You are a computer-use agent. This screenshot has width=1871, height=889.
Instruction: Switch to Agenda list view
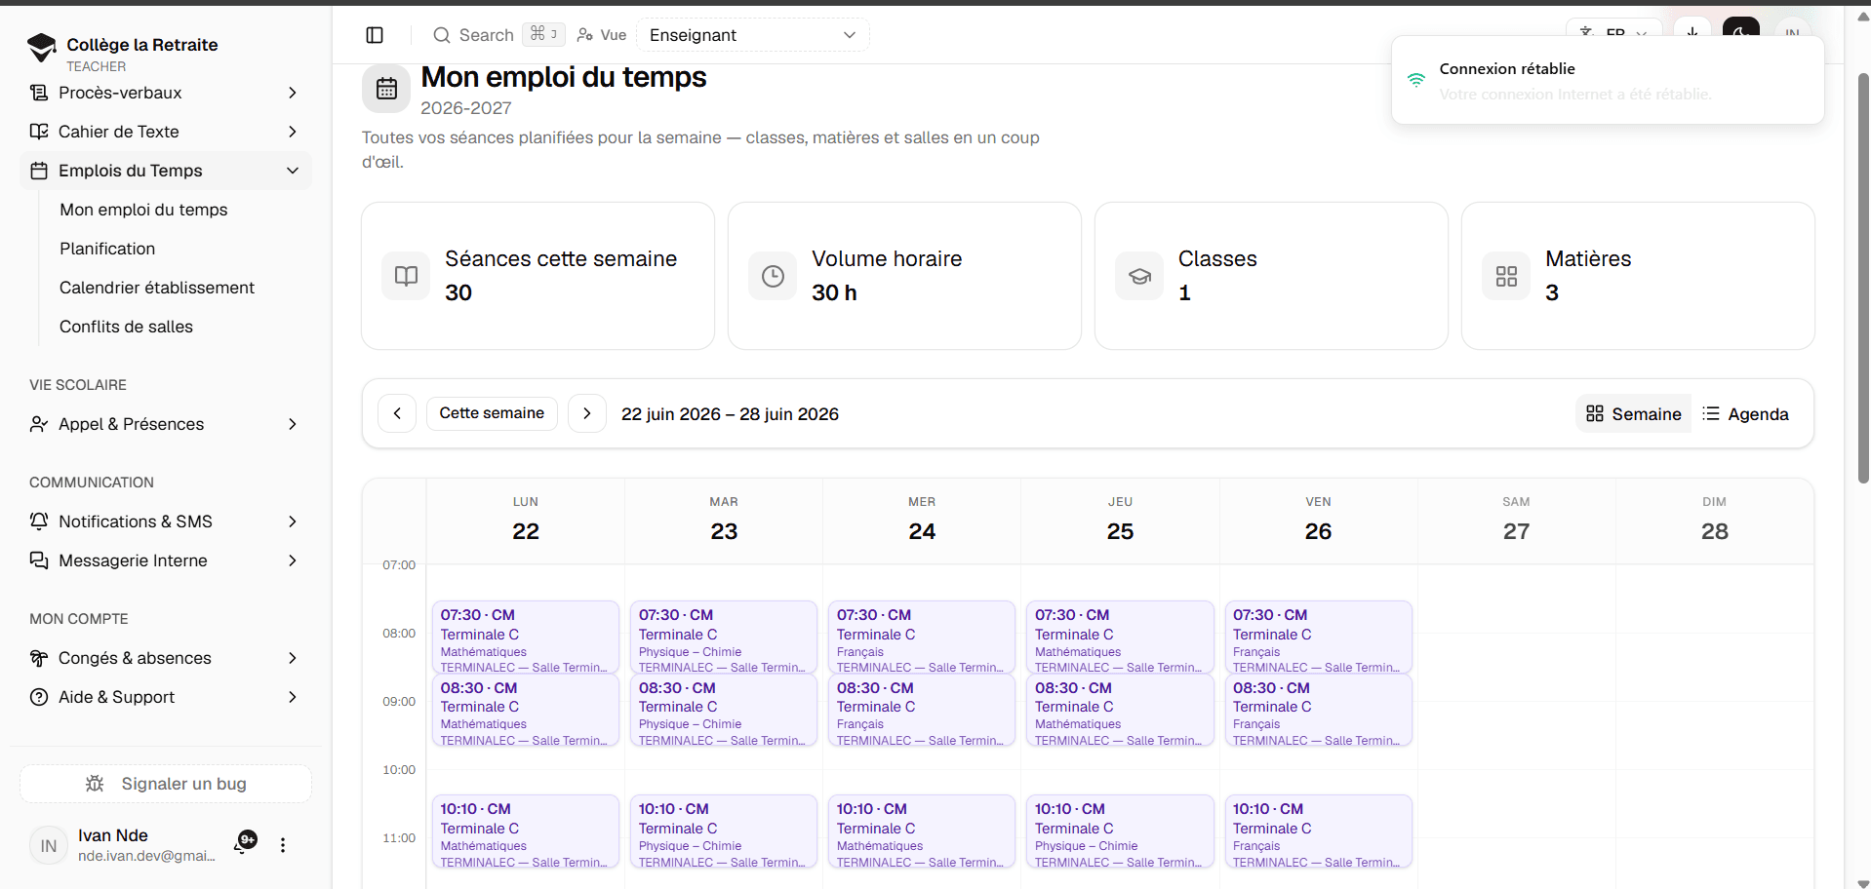[1746, 414]
